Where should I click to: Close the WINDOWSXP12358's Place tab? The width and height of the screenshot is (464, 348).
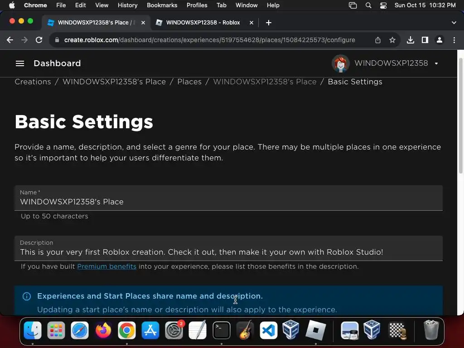coord(143,23)
